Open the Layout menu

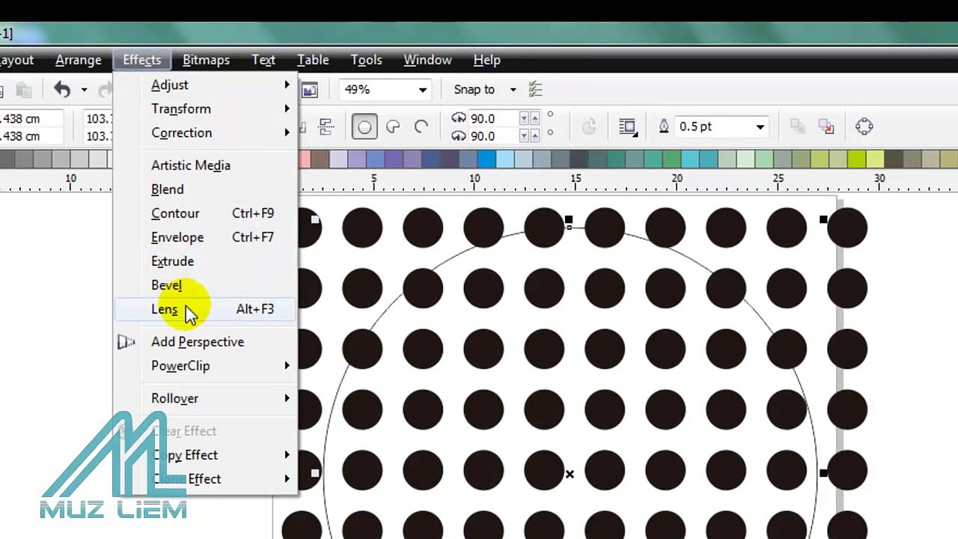16,60
